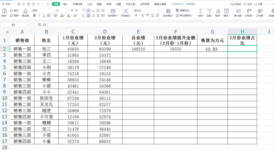The image size is (274, 150).
Task: Click the command search box 查找命令
Action: (x=183, y=4)
